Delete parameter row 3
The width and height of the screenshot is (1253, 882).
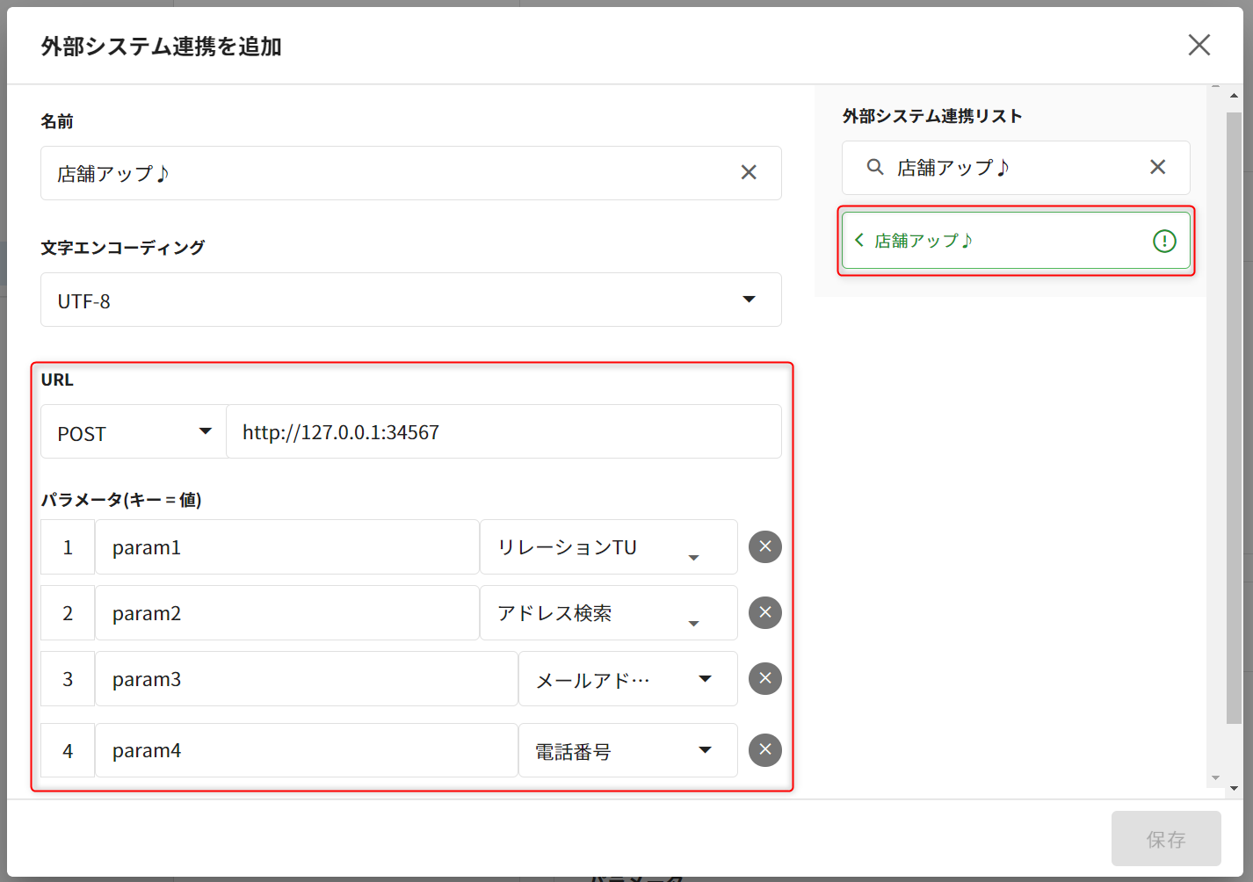(x=764, y=678)
